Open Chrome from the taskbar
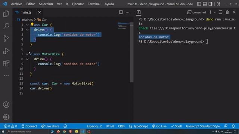The width and height of the screenshot is (239, 134). pyautogui.click(x=64, y=131)
